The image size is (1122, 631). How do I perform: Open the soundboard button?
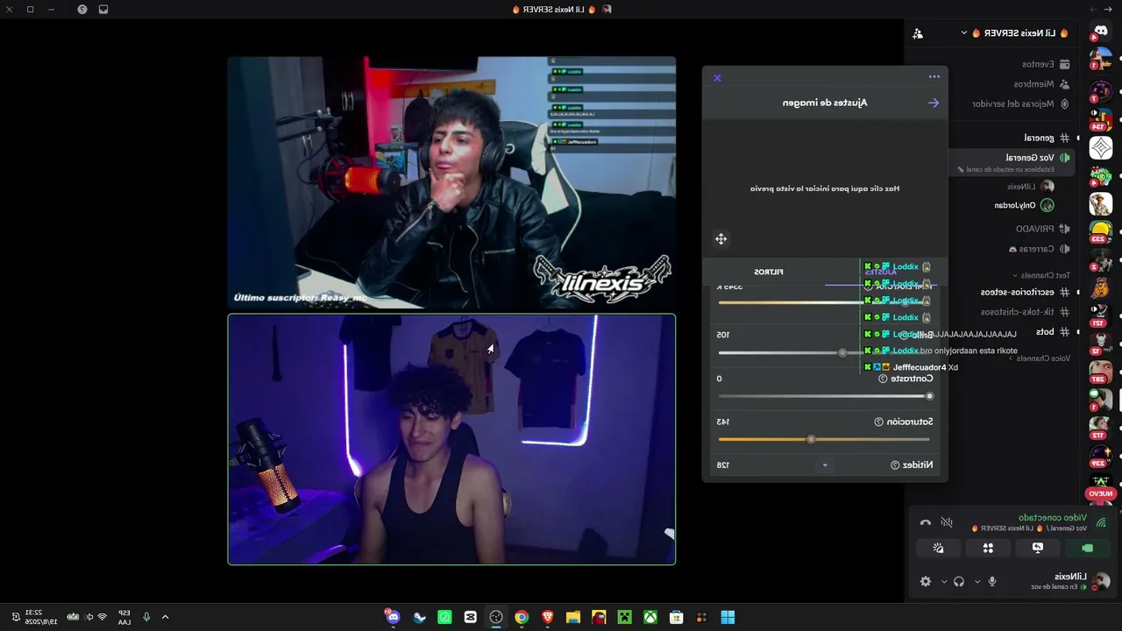pos(938,548)
